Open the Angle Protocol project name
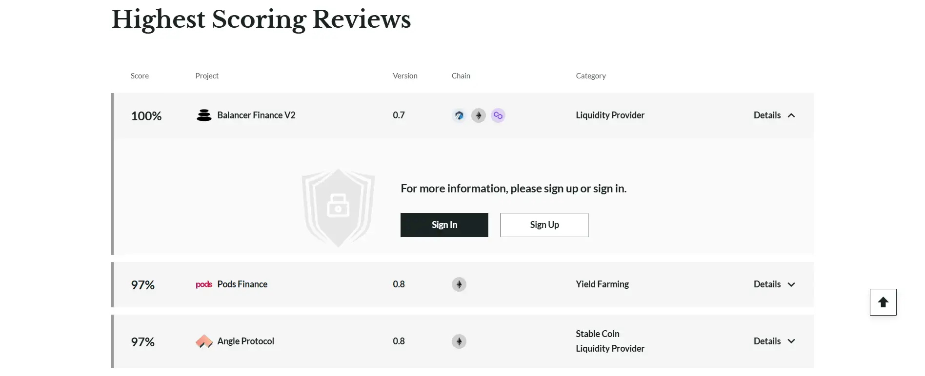The height and width of the screenshot is (376, 925). pos(246,341)
